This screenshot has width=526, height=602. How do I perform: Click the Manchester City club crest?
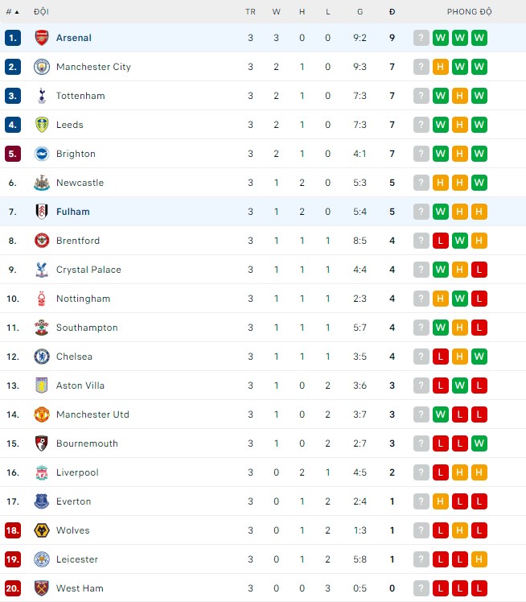point(42,67)
